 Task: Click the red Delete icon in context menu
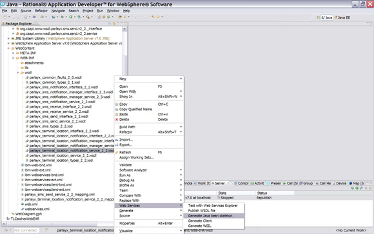[117, 119]
